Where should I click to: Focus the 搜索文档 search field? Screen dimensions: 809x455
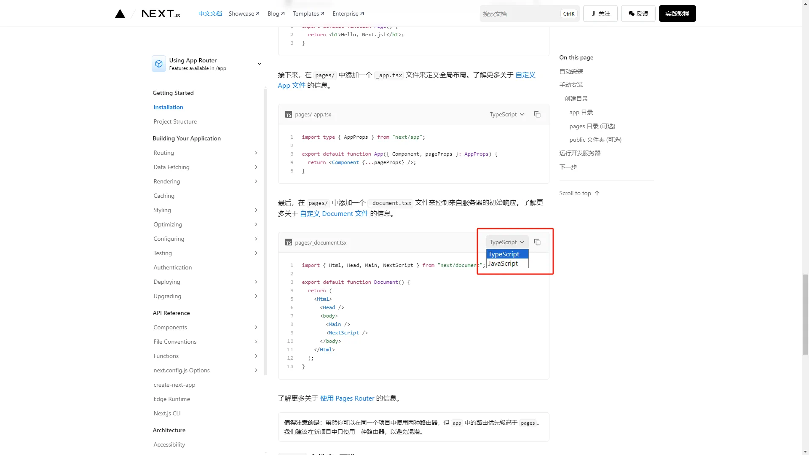pos(530,13)
